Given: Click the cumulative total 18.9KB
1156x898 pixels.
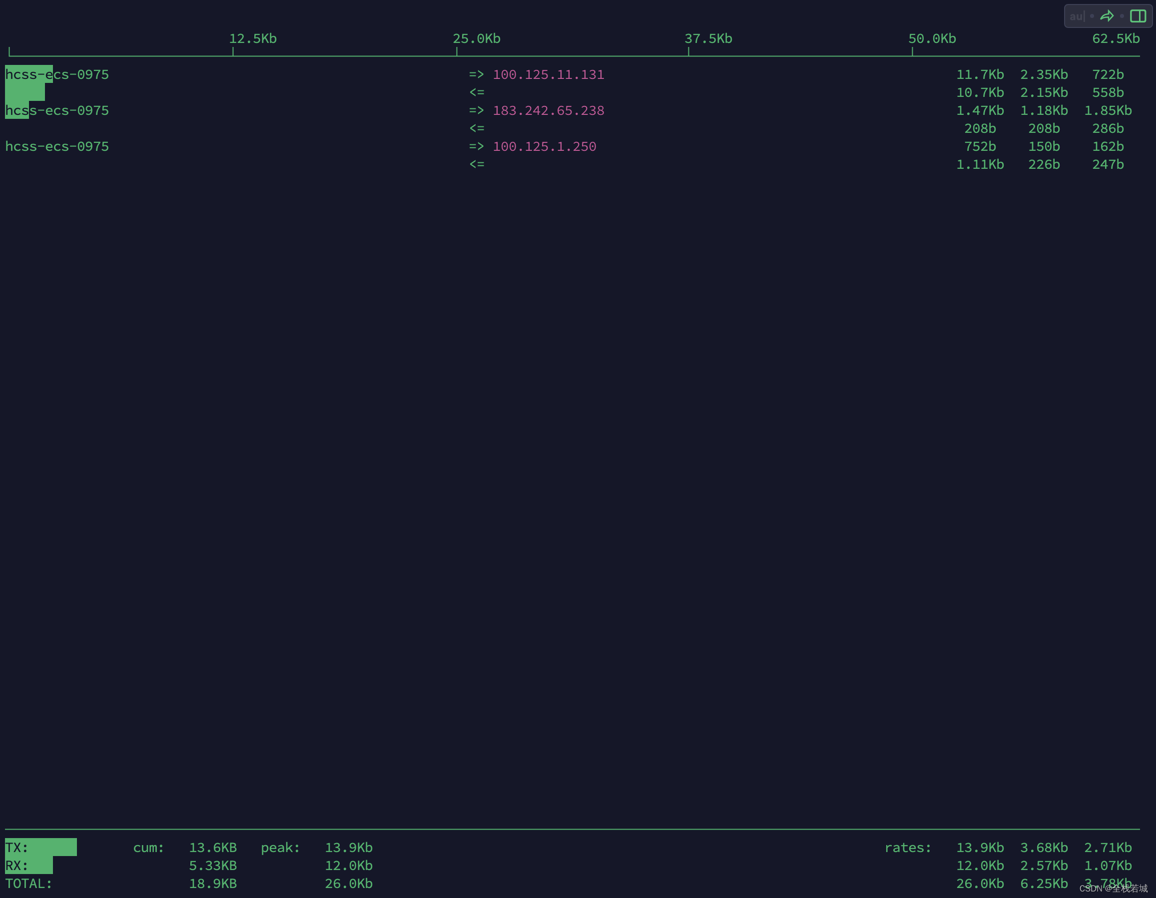Looking at the screenshot, I should [x=213, y=884].
